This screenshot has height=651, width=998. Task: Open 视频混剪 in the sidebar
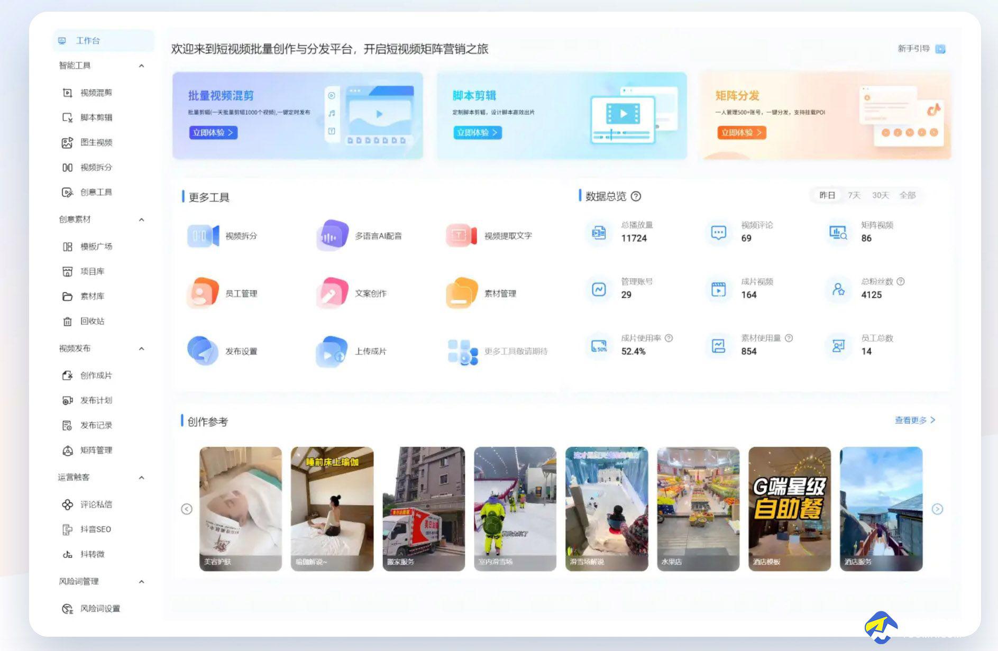[87, 93]
